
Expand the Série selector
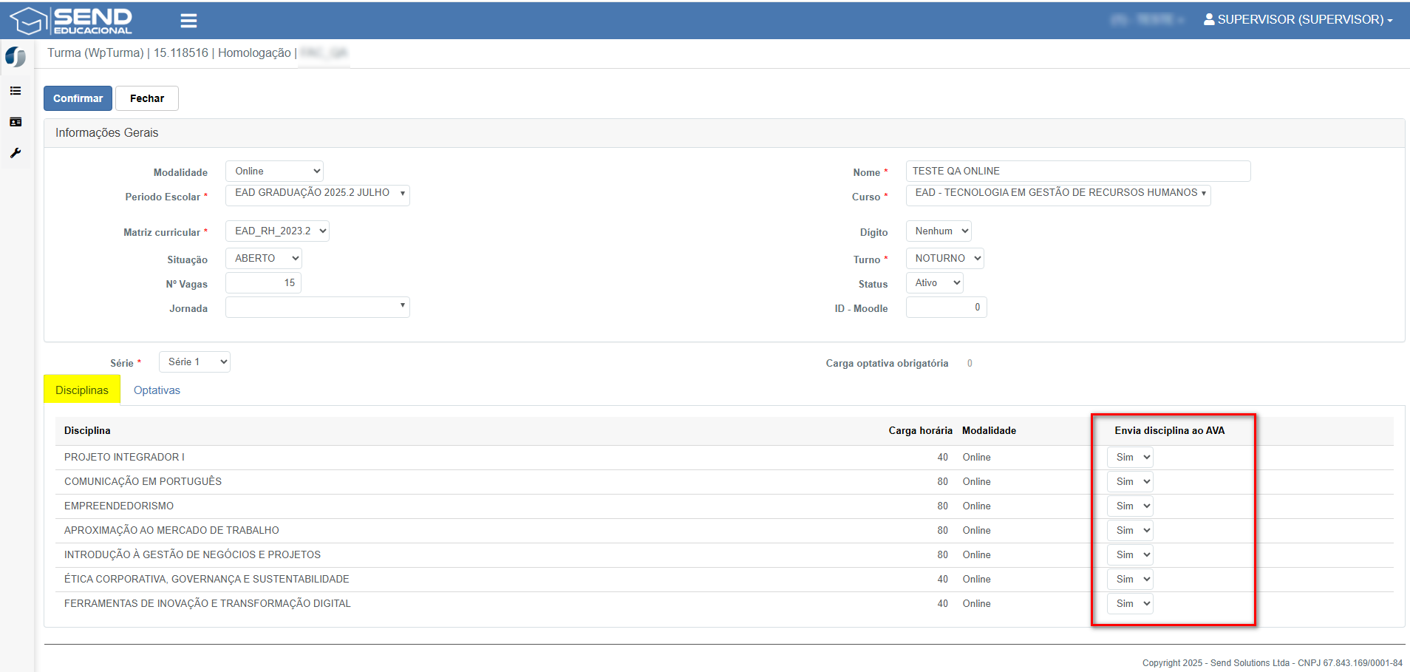(194, 362)
